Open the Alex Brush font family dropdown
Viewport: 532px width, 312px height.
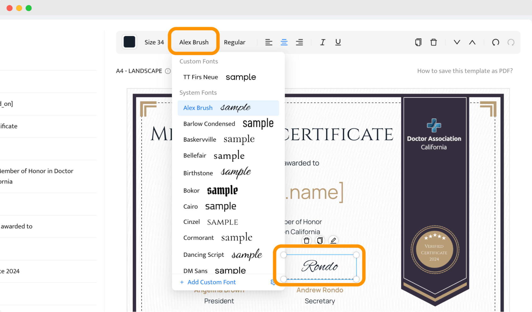tap(194, 42)
